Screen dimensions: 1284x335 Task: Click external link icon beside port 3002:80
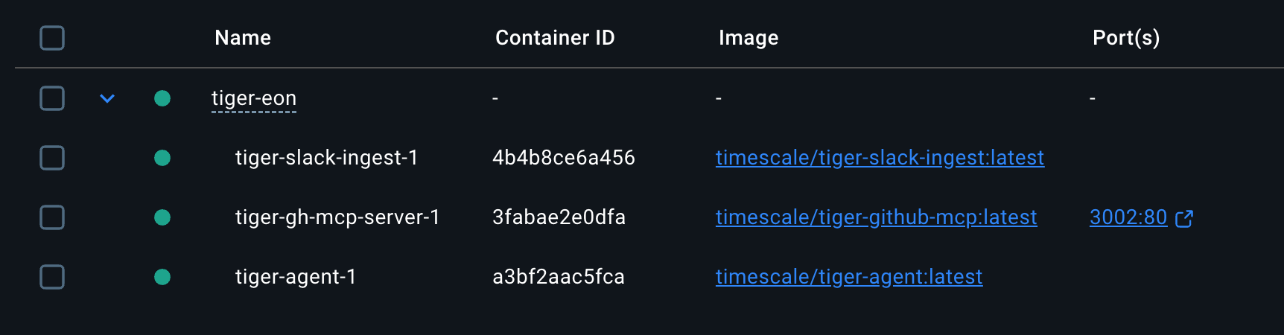(x=1184, y=218)
